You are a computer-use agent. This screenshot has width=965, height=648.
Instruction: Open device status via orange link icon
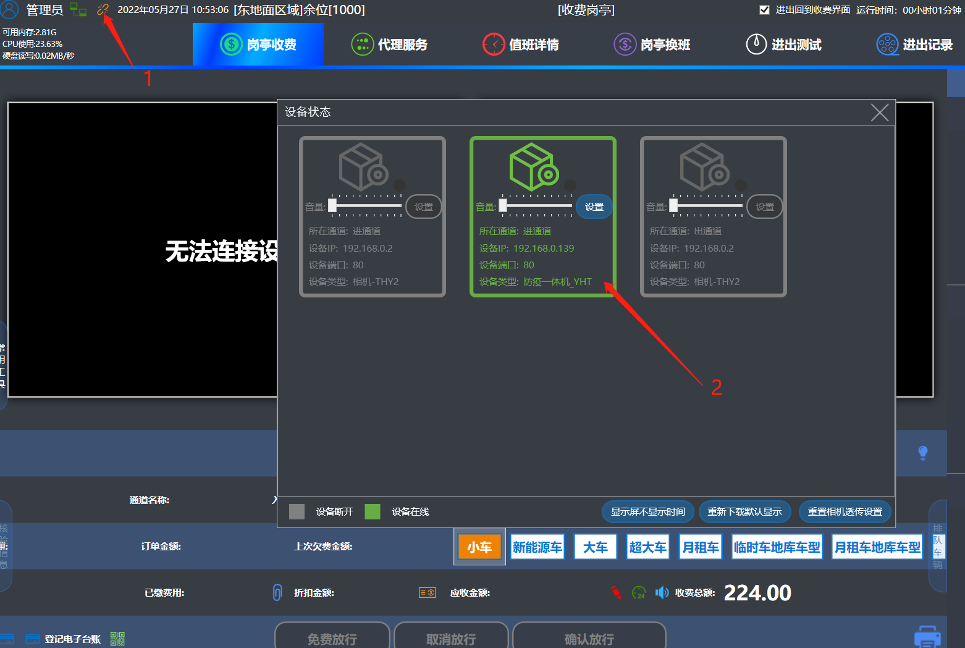(103, 9)
